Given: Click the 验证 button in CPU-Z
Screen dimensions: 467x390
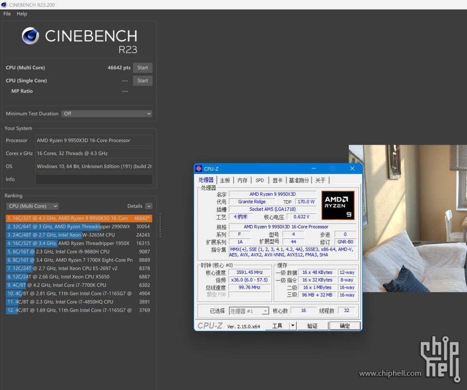Looking at the screenshot, I should click(x=312, y=326).
